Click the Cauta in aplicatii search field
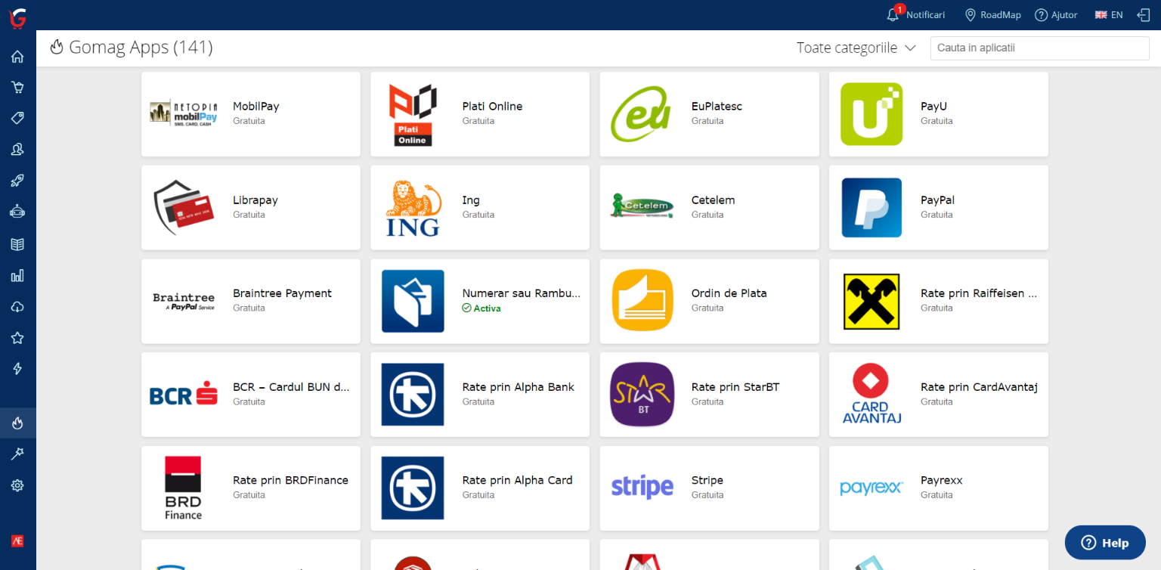This screenshot has width=1161, height=570. coord(1040,48)
